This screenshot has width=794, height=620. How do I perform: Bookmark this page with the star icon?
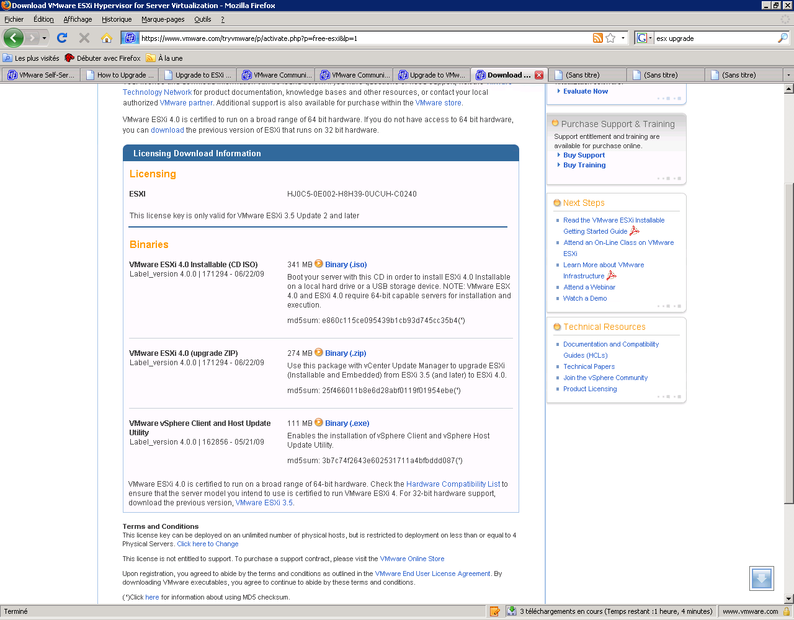[x=611, y=38]
